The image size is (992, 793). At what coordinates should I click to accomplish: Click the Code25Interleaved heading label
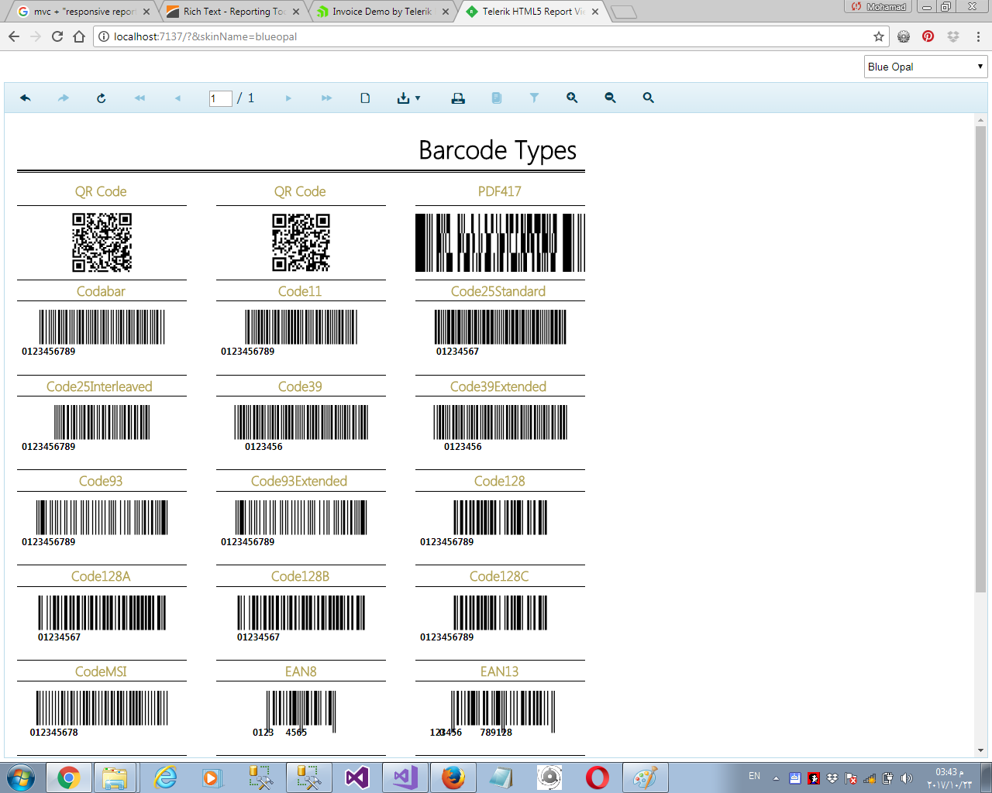pyautogui.click(x=99, y=386)
